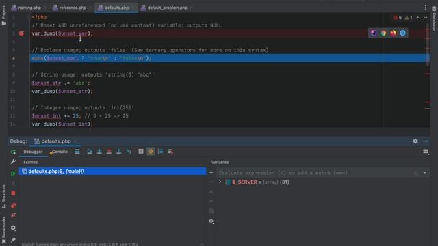Image resolution: width=438 pixels, height=246 pixels.
Task: Click the Step Over debug icon
Action: pos(90,152)
